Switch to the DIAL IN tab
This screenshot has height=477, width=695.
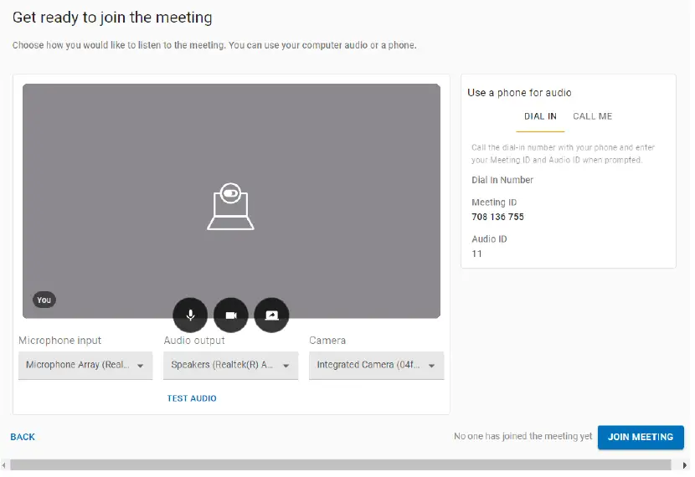coord(540,116)
